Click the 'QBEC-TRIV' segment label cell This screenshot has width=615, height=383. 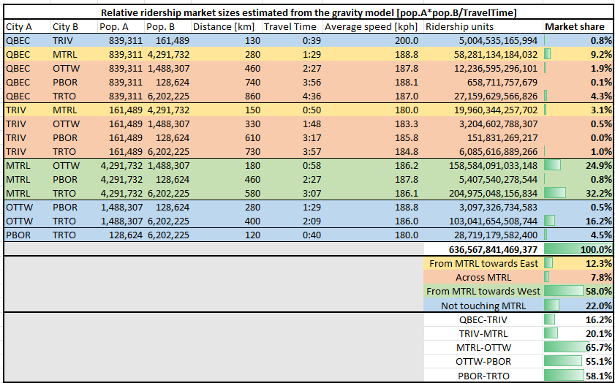point(482,319)
